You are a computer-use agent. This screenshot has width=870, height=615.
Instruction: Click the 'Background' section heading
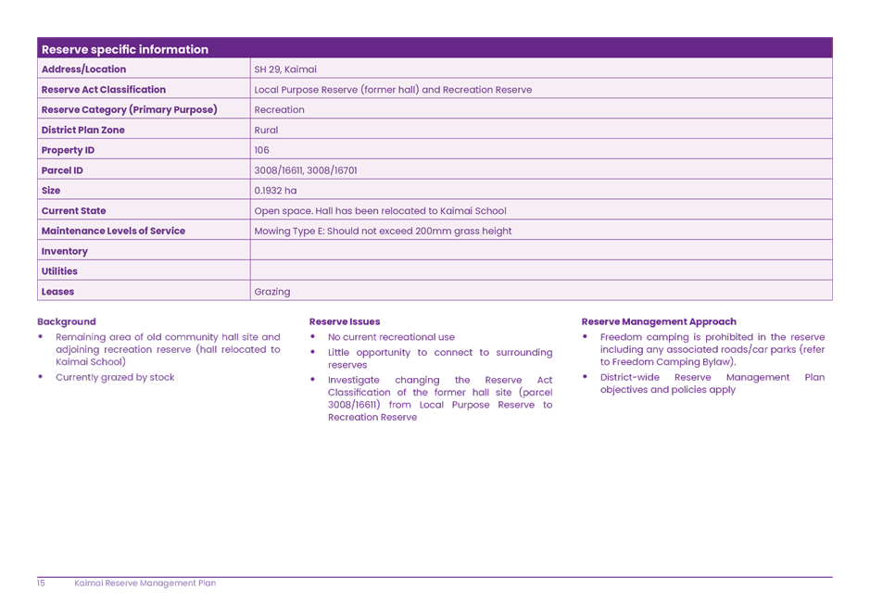67,321
